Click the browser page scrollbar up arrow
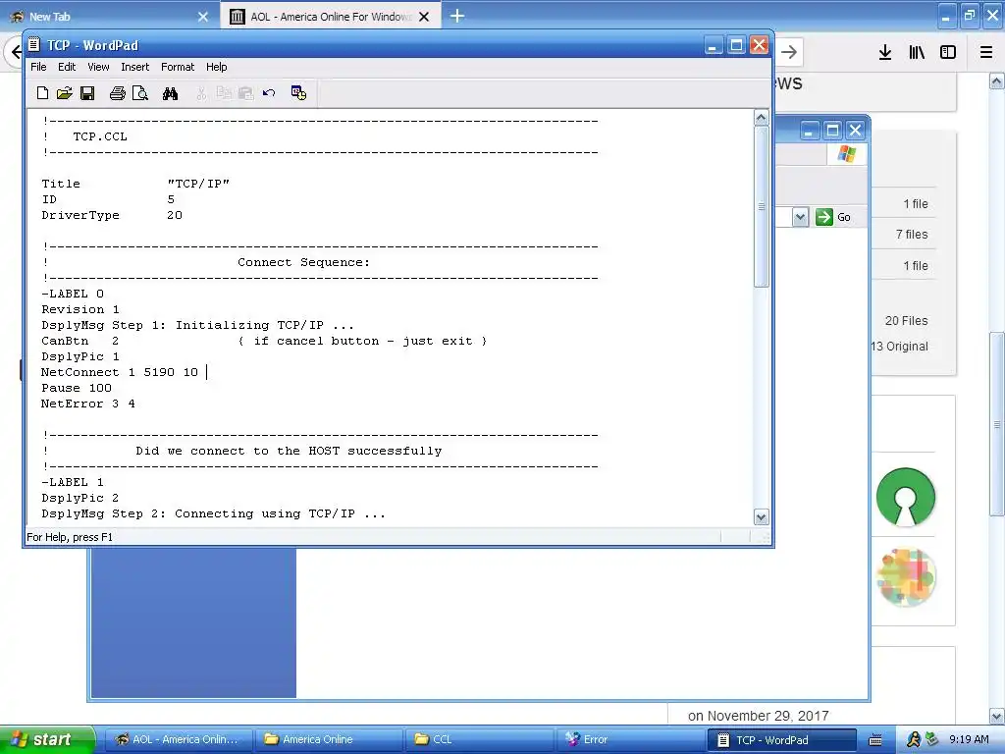The image size is (1005, 754). (x=997, y=81)
